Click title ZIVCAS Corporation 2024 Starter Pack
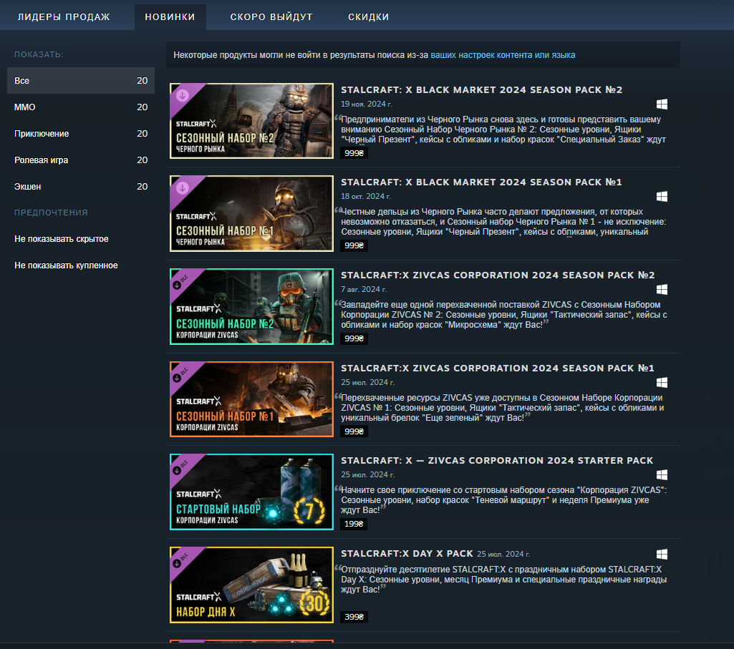734x649 pixels. tap(497, 460)
